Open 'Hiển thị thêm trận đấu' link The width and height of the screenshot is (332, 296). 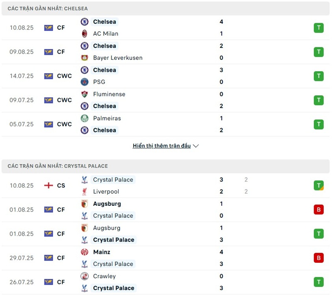(162, 146)
